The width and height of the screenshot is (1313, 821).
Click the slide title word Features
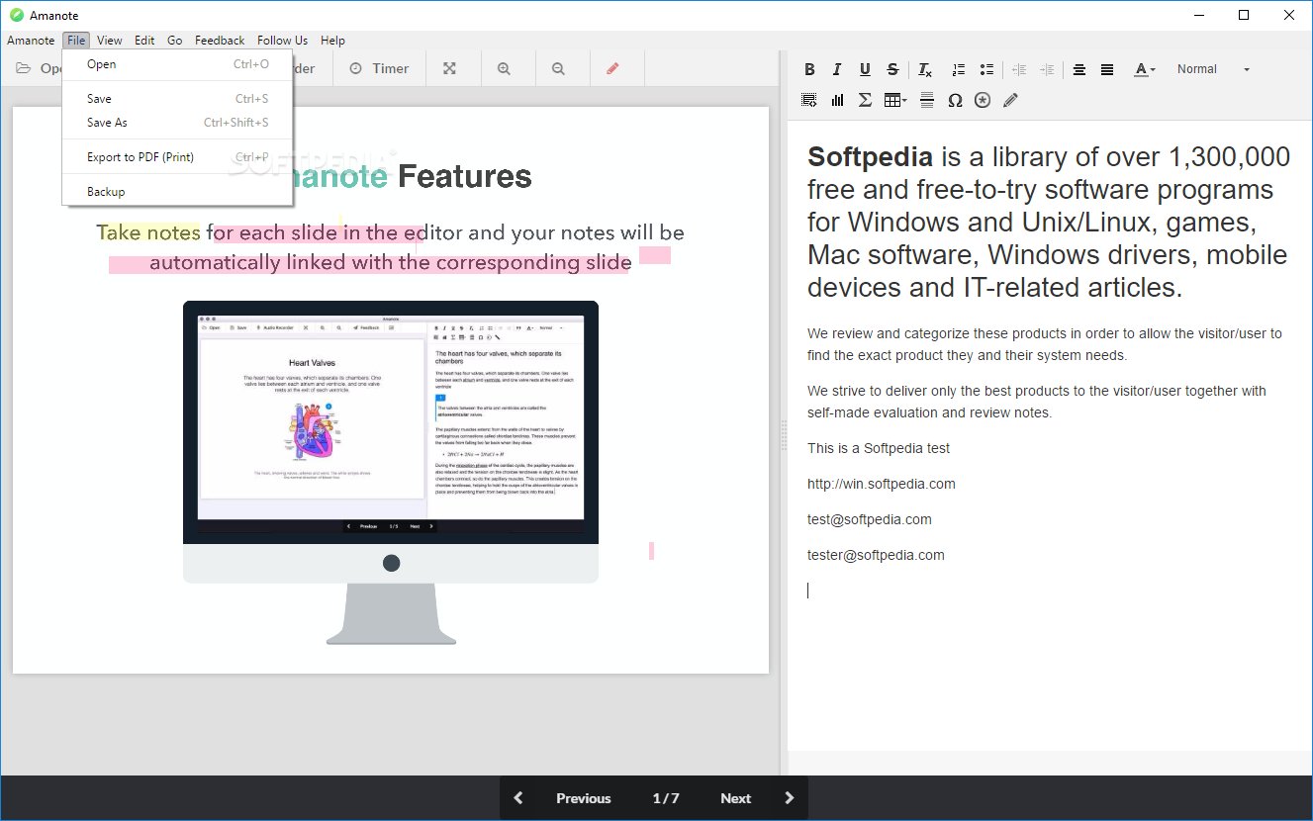click(x=465, y=177)
